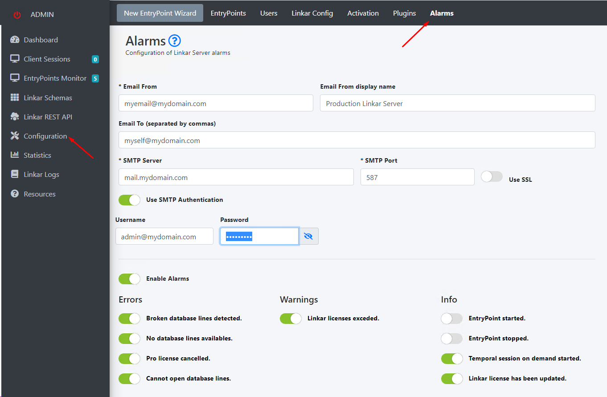
Task: Click the Email From input field
Action: point(216,103)
